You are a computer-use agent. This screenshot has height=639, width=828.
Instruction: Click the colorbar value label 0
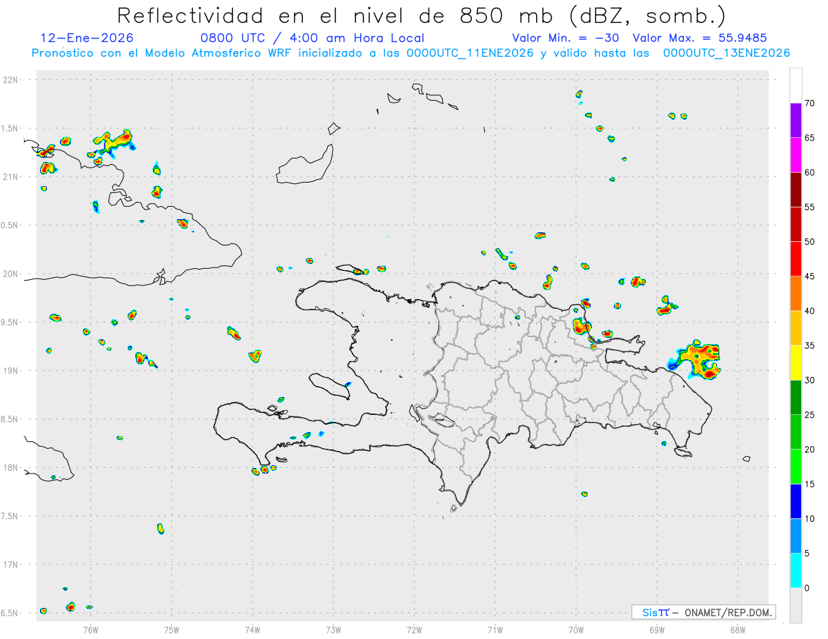(807, 588)
